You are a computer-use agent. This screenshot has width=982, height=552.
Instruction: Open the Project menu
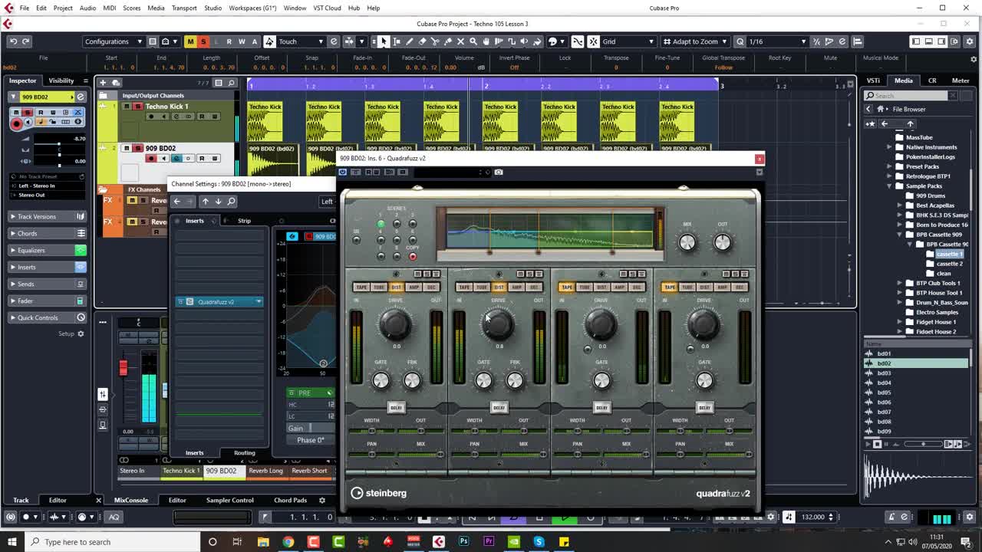pos(63,8)
